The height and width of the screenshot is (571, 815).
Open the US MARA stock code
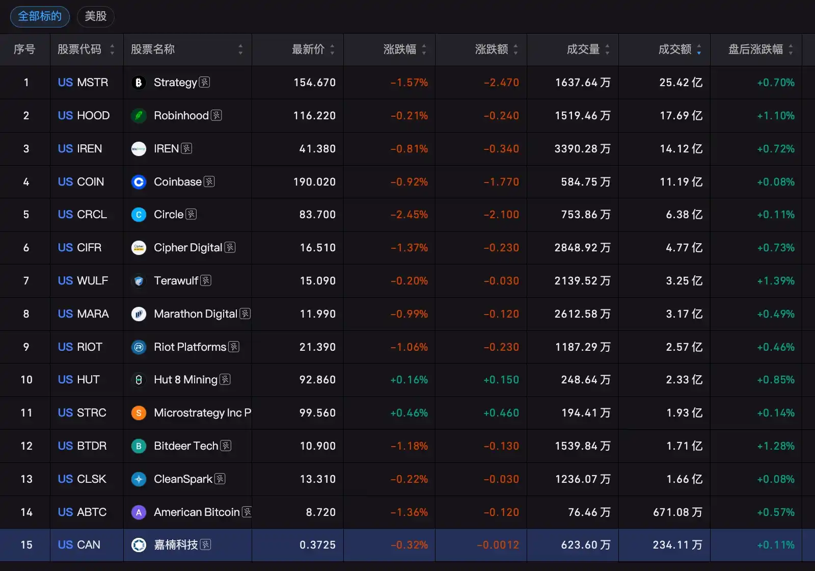pyautogui.click(x=84, y=314)
